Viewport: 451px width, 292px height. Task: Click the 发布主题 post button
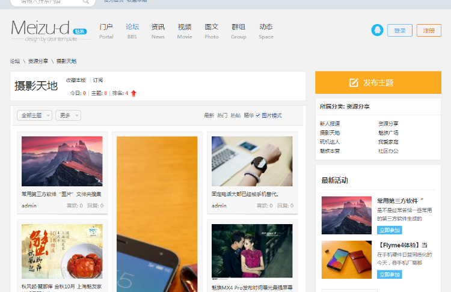click(378, 82)
